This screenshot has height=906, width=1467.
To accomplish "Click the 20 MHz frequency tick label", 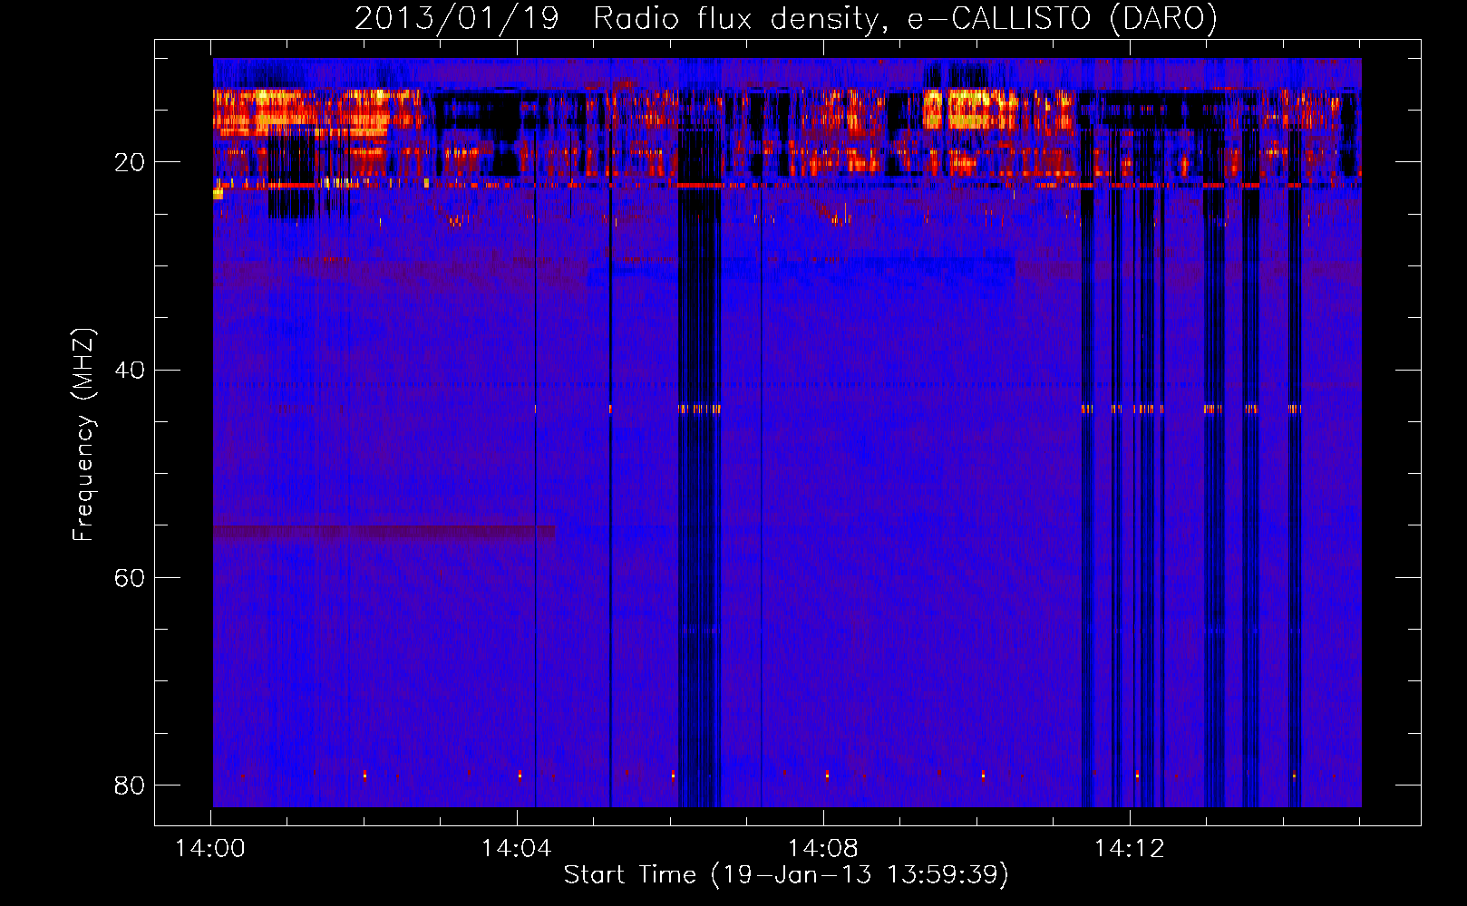I will pos(130,163).
